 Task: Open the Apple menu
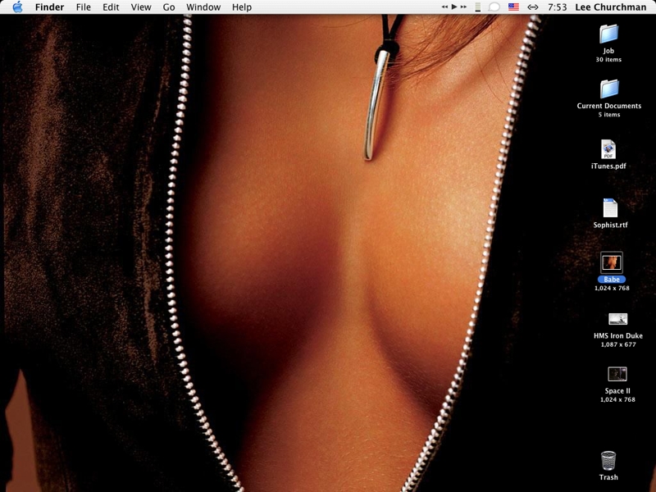pyautogui.click(x=17, y=7)
